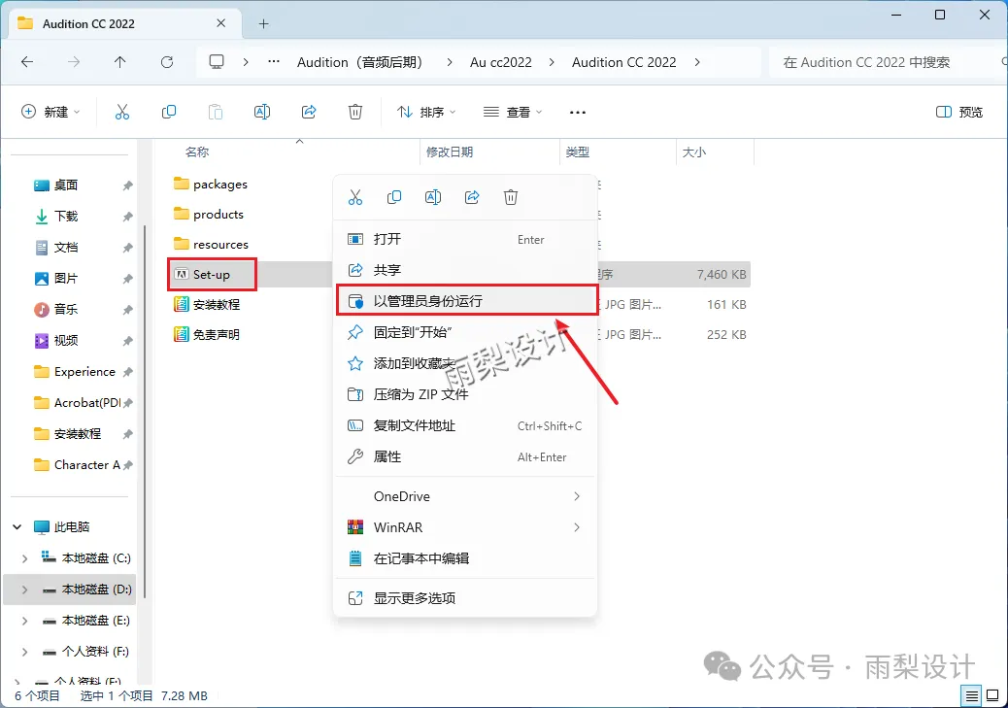Select the resources folder

pos(211,245)
